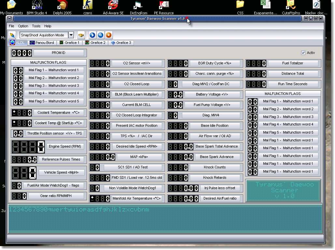Open the Tools menu
This screenshot has width=335, height=250.
(36, 26)
